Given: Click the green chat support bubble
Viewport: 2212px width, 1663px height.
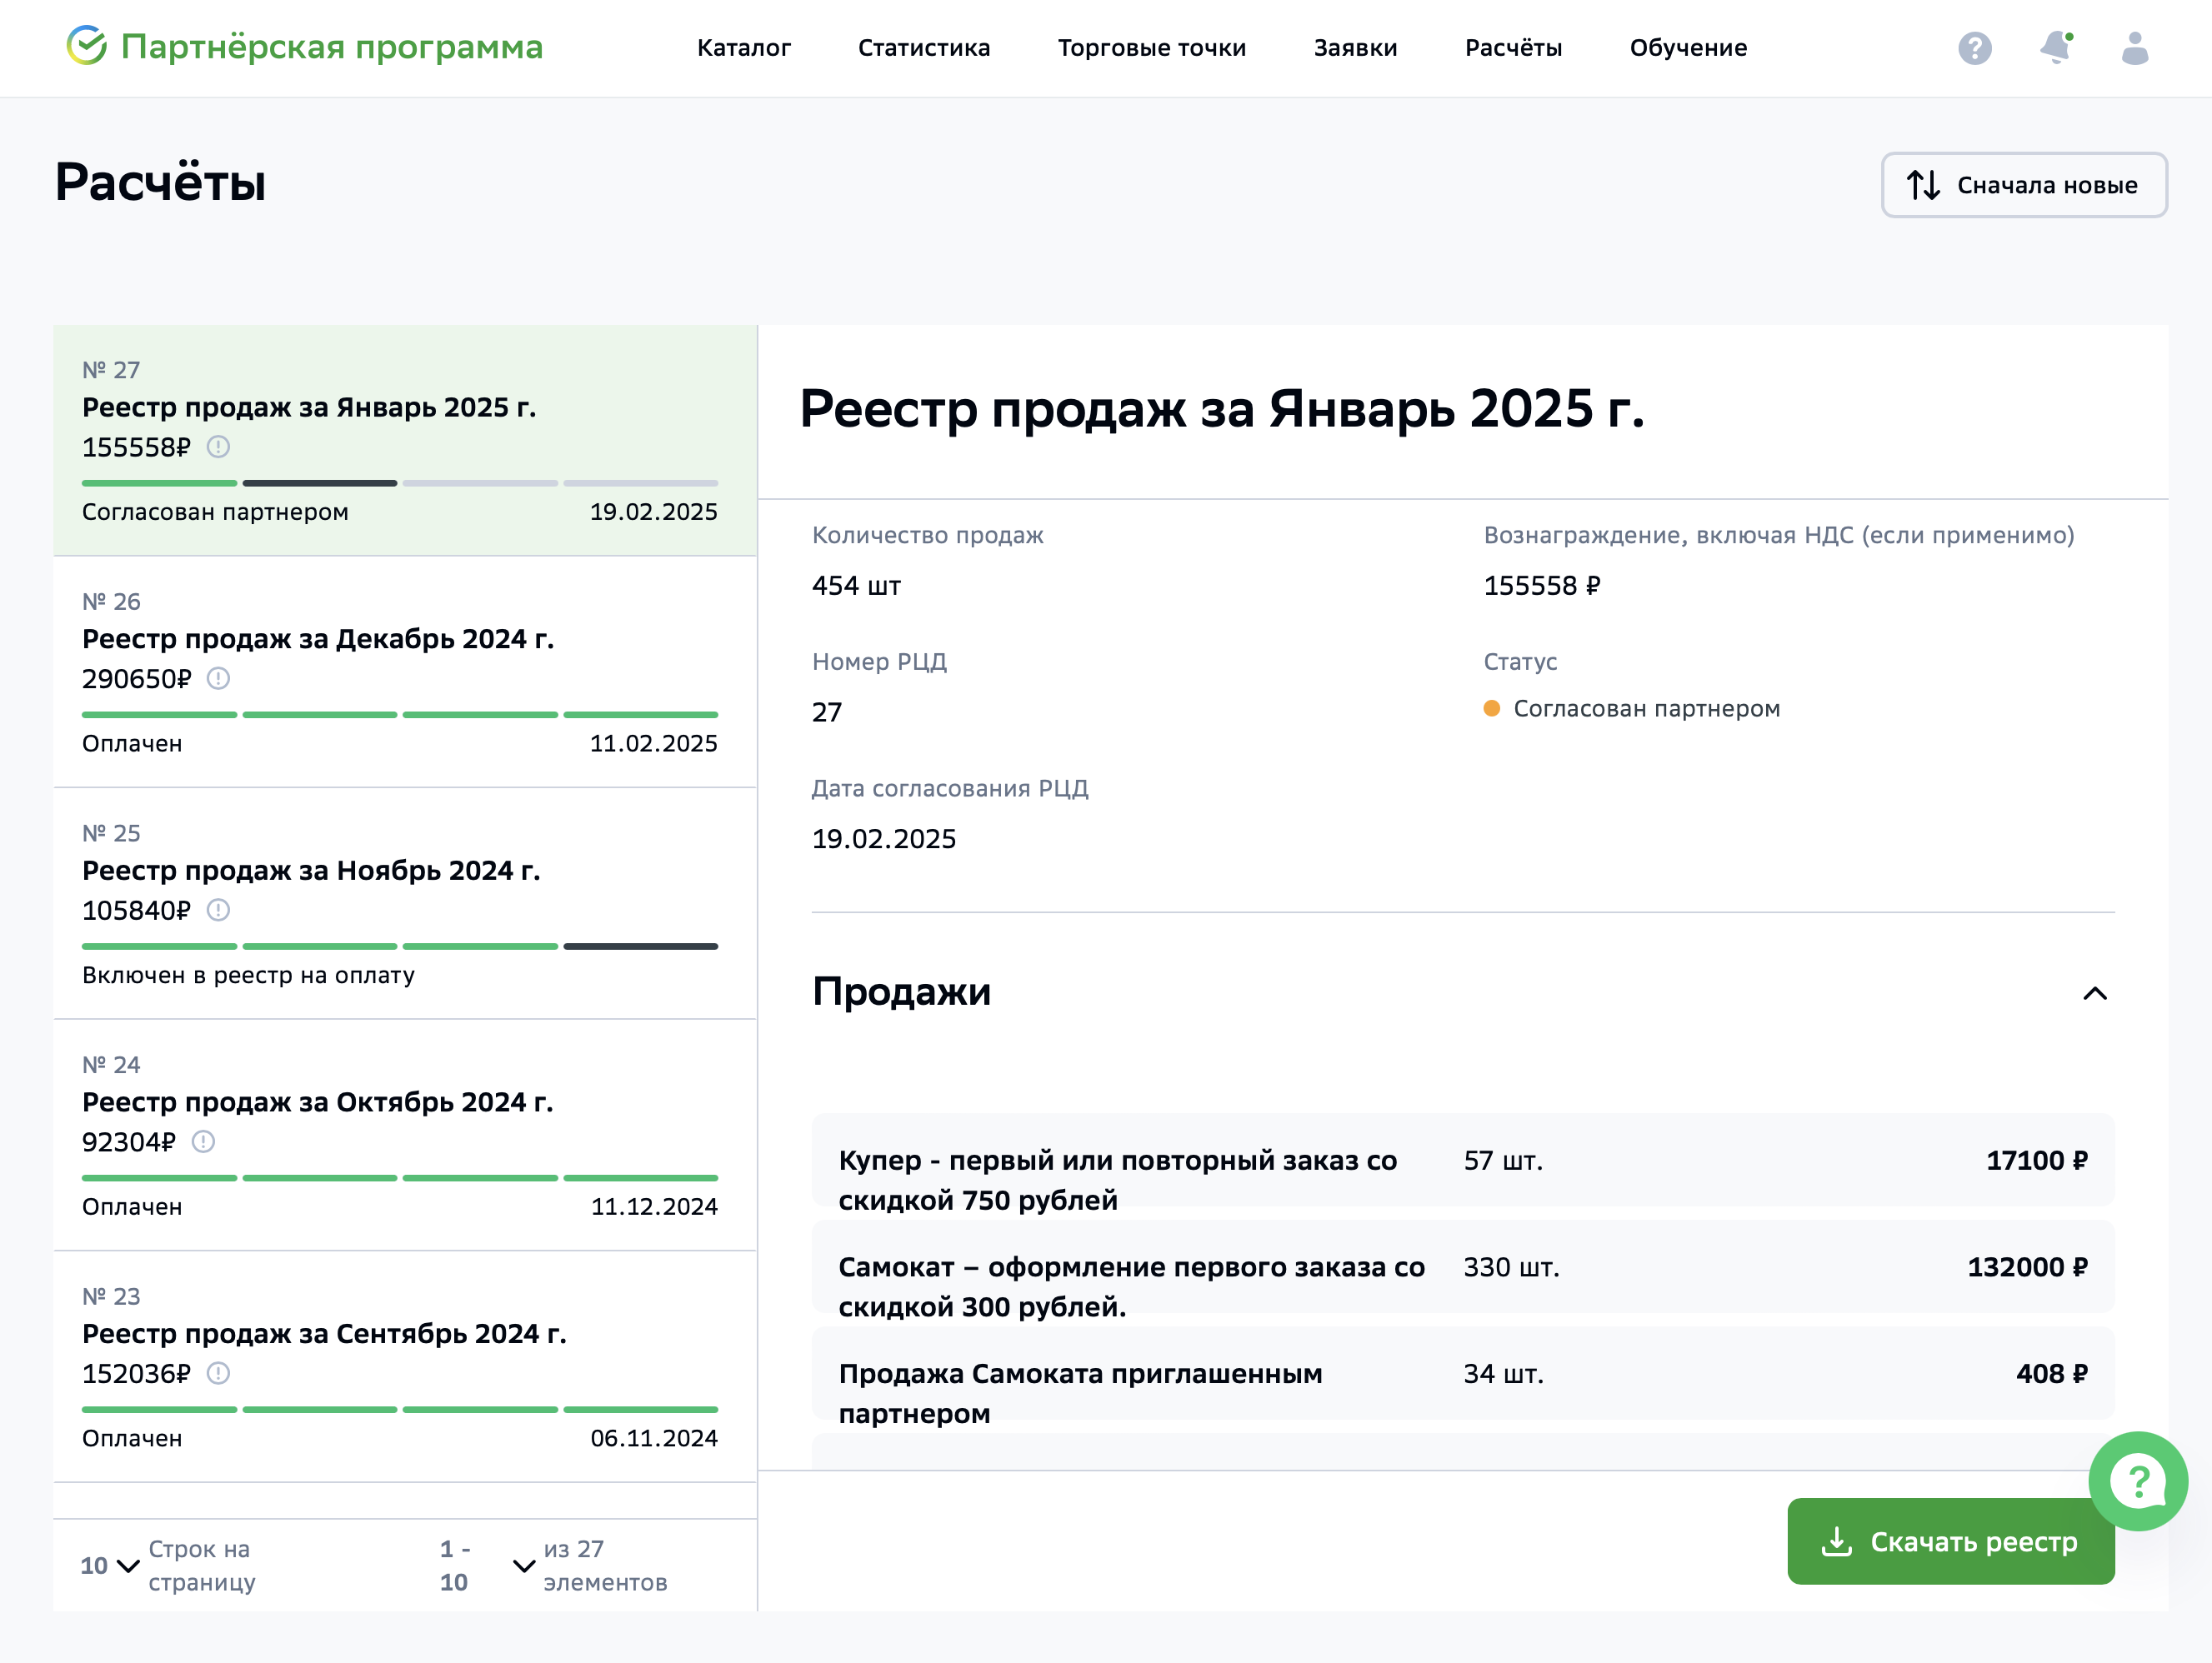Looking at the screenshot, I should pos(2137,1480).
